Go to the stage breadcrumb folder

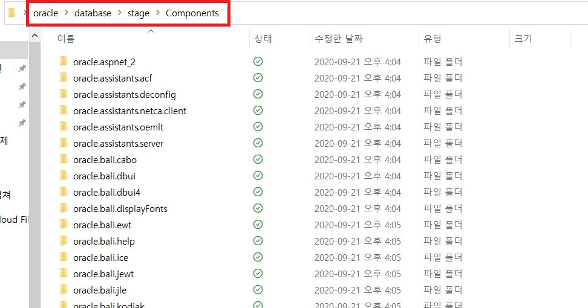point(139,13)
